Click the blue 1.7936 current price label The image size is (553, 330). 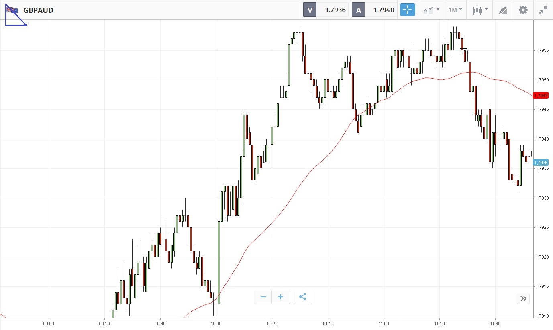[x=541, y=163]
